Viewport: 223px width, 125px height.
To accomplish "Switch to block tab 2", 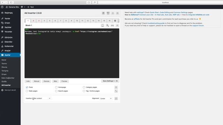I will tap(33, 21).
